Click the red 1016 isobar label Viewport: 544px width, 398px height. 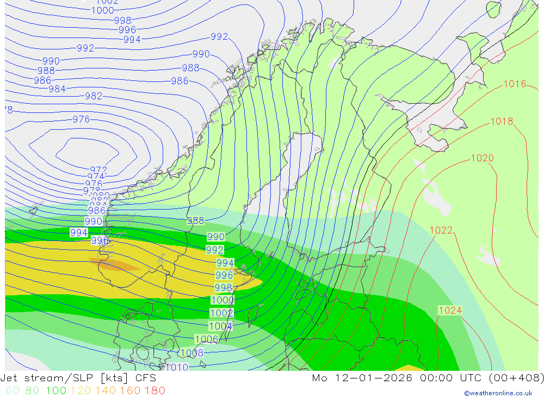[x=515, y=84]
